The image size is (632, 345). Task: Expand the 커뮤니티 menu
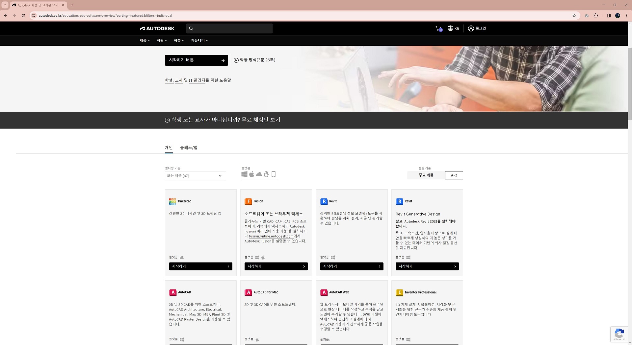coord(199,40)
